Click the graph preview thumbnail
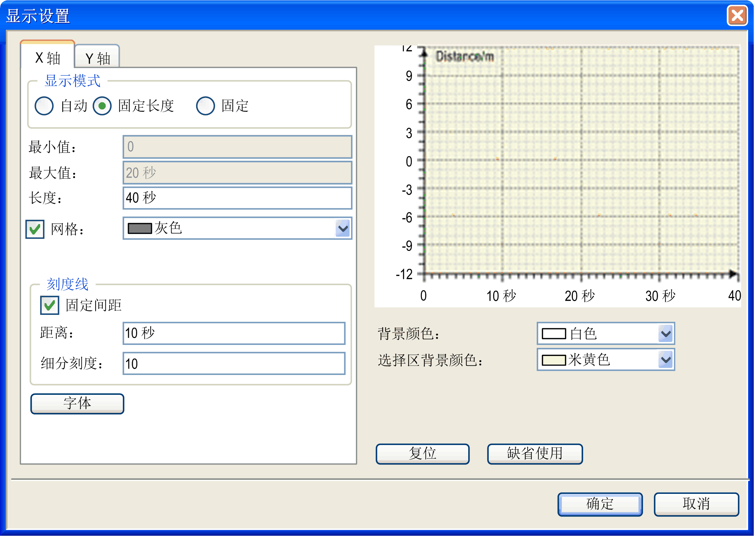 coord(558,176)
